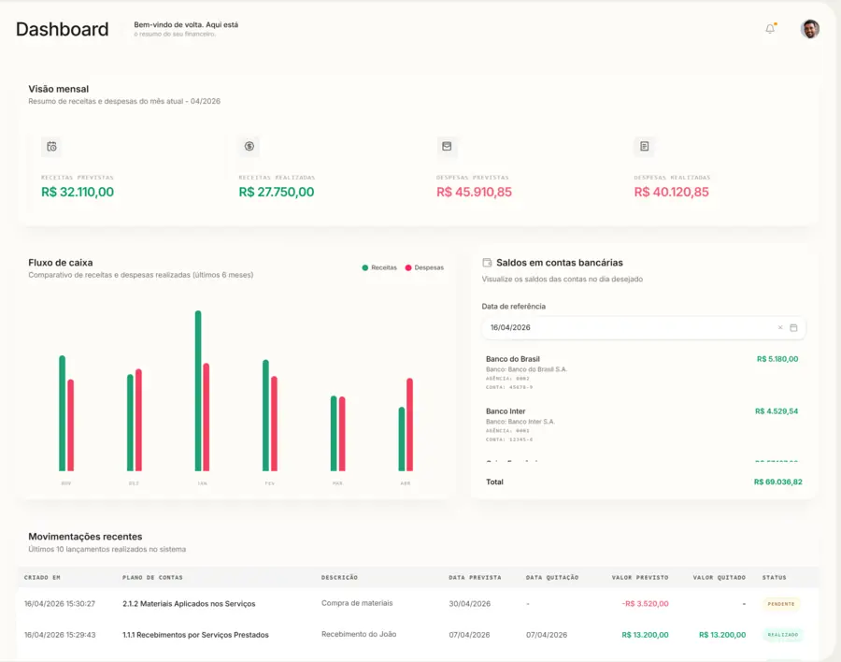Clear the reference date with the X icon
Screen dimensions: 841x662
tap(780, 327)
